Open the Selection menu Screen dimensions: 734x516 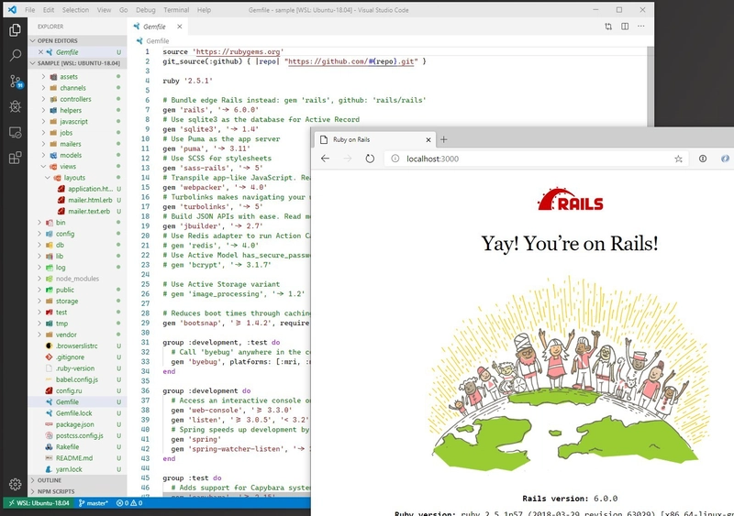[76, 9]
